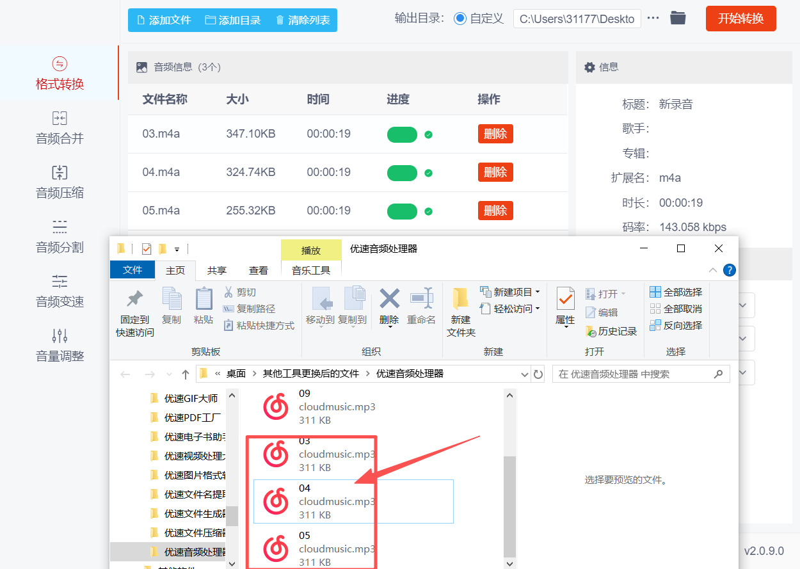
Task: Delete the 04.m4a row
Action: (495, 172)
